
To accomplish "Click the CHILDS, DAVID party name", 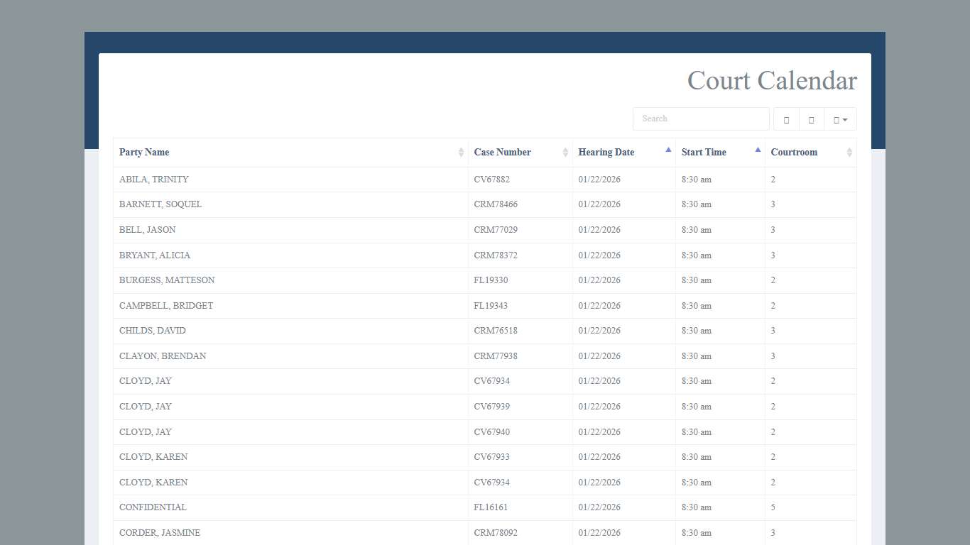I will 153,331.
